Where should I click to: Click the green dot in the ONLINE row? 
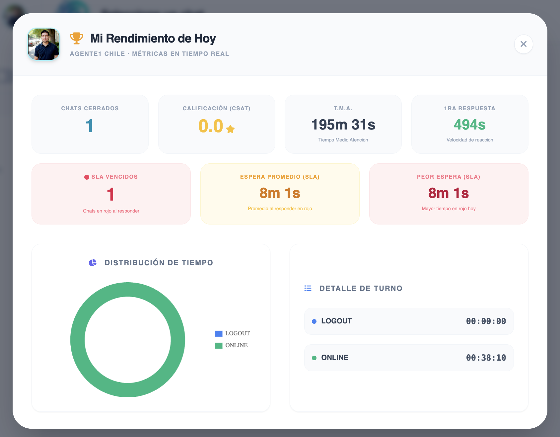pos(314,358)
